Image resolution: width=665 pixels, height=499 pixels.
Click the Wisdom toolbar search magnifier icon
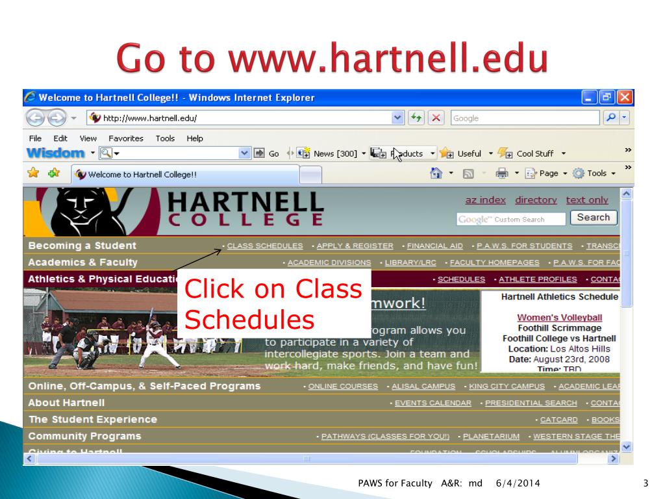[106, 153]
